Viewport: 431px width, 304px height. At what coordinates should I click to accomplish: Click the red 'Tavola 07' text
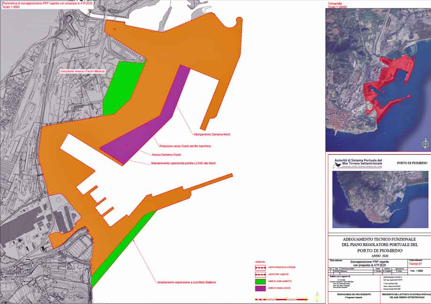point(415,264)
